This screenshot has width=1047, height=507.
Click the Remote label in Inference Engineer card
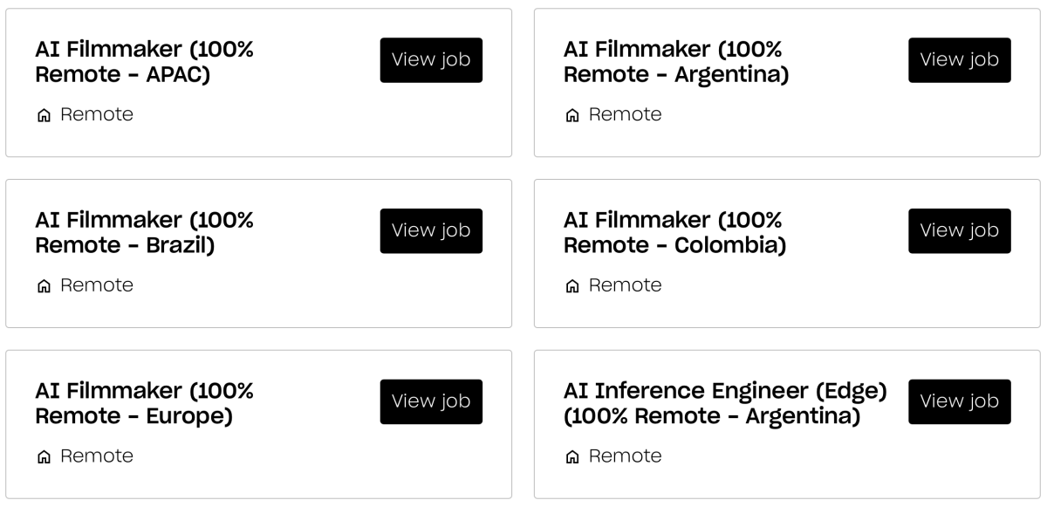click(x=625, y=457)
